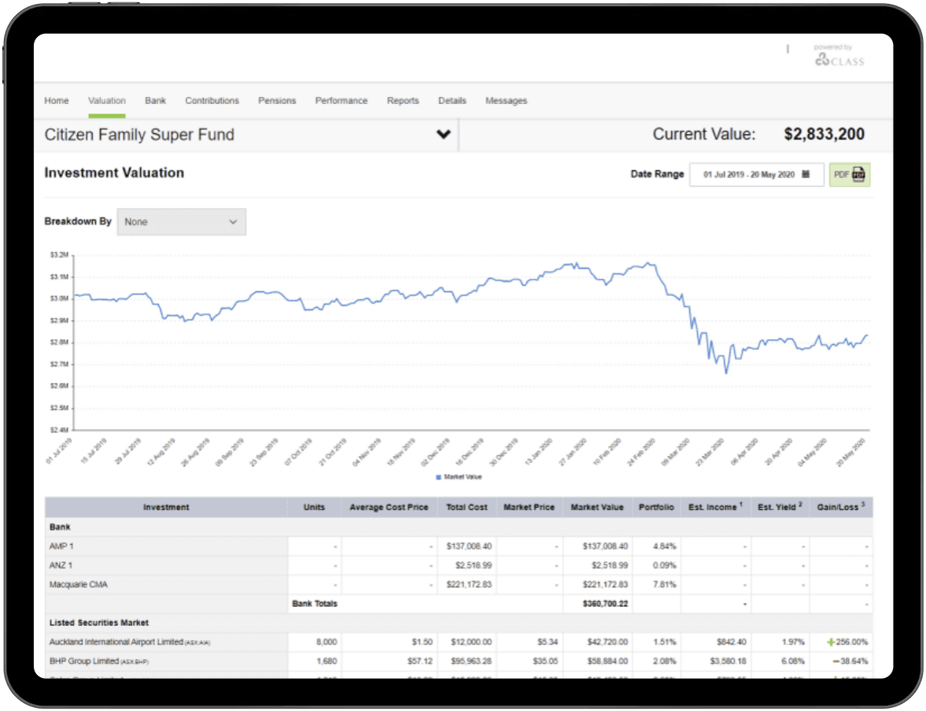Click Auckland Airport market price $5.34
926x711 pixels.
pos(548,642)
